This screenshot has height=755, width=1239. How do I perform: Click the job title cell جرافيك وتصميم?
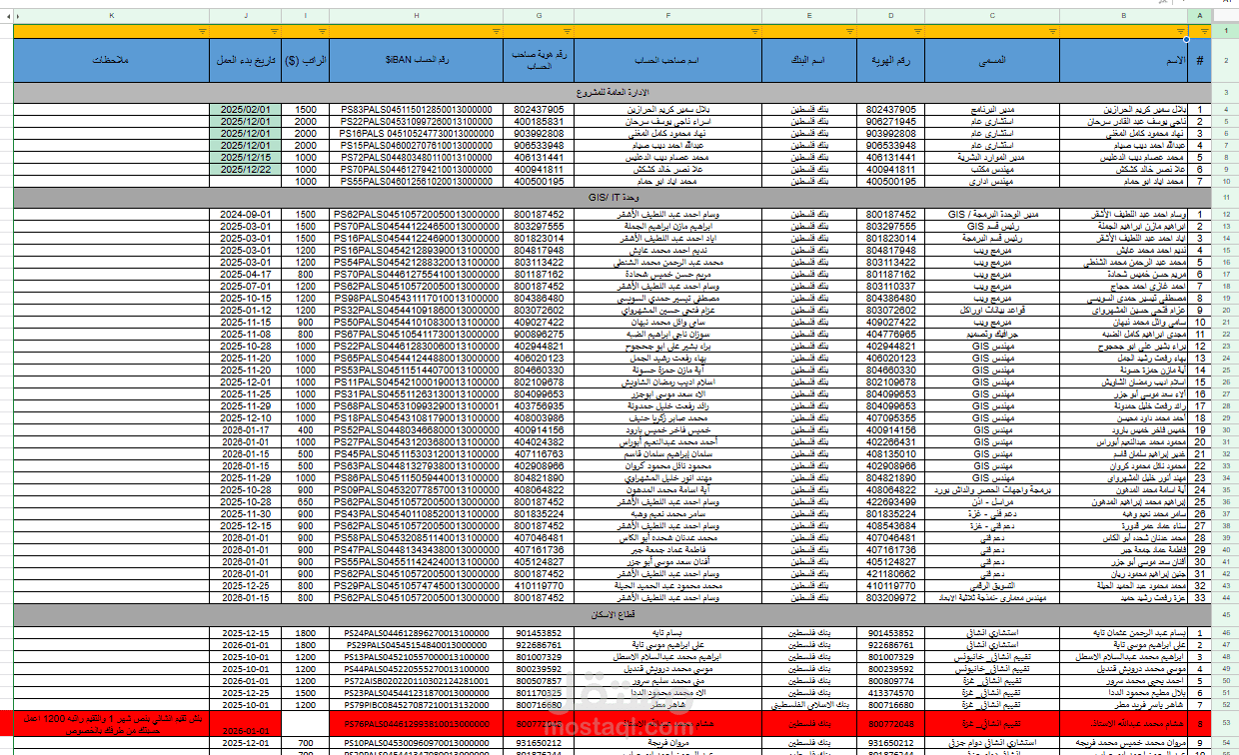[992, 335]
